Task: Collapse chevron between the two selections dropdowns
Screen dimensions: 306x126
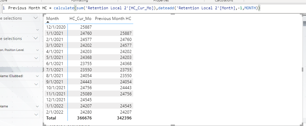Action: click(37, 30)
